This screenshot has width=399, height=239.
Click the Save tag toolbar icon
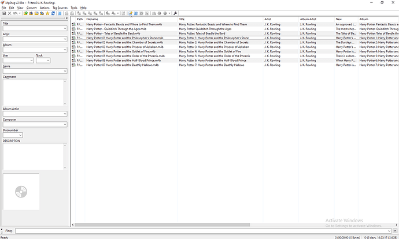click(4, 13)
